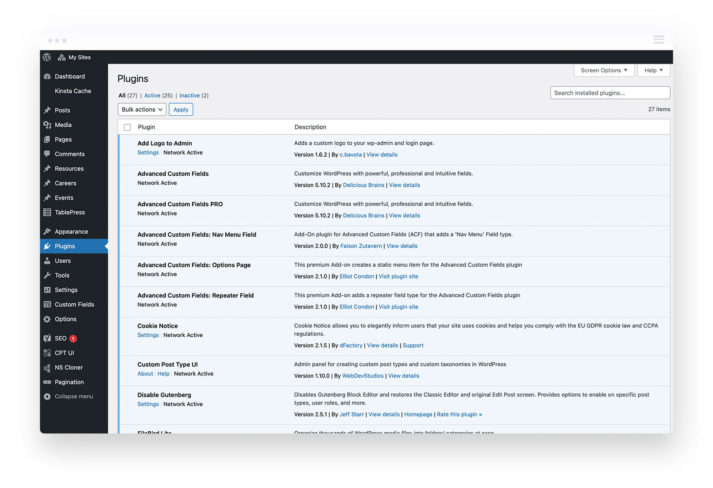The width and height of the screenshot is (713, 488).
Task: Open Settings for Cookie Notice
Action: point(148,335)
